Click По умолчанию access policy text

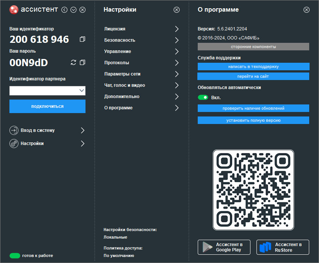119,256
